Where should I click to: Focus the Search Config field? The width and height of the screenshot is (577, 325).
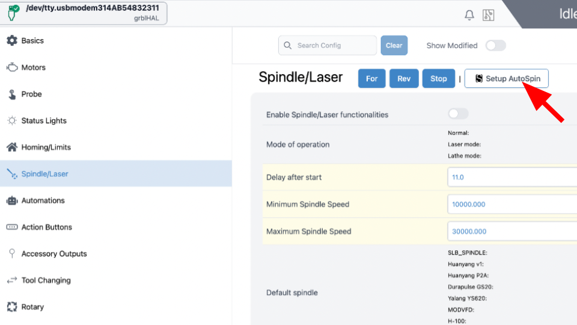point(328,45)
